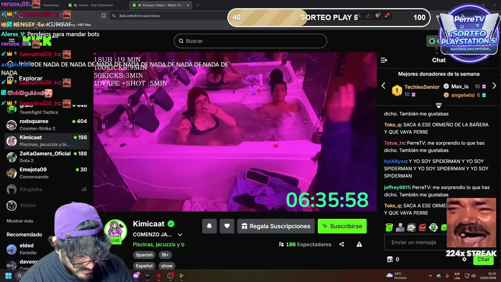501x282 pixels.
Task: Click byiAByss username in chat
Action: pos(395,161)
